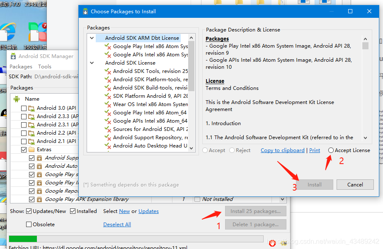Screen dimensions: 383x249
Task: Select the Reject radio button
Action: click(x=232, y=150)
